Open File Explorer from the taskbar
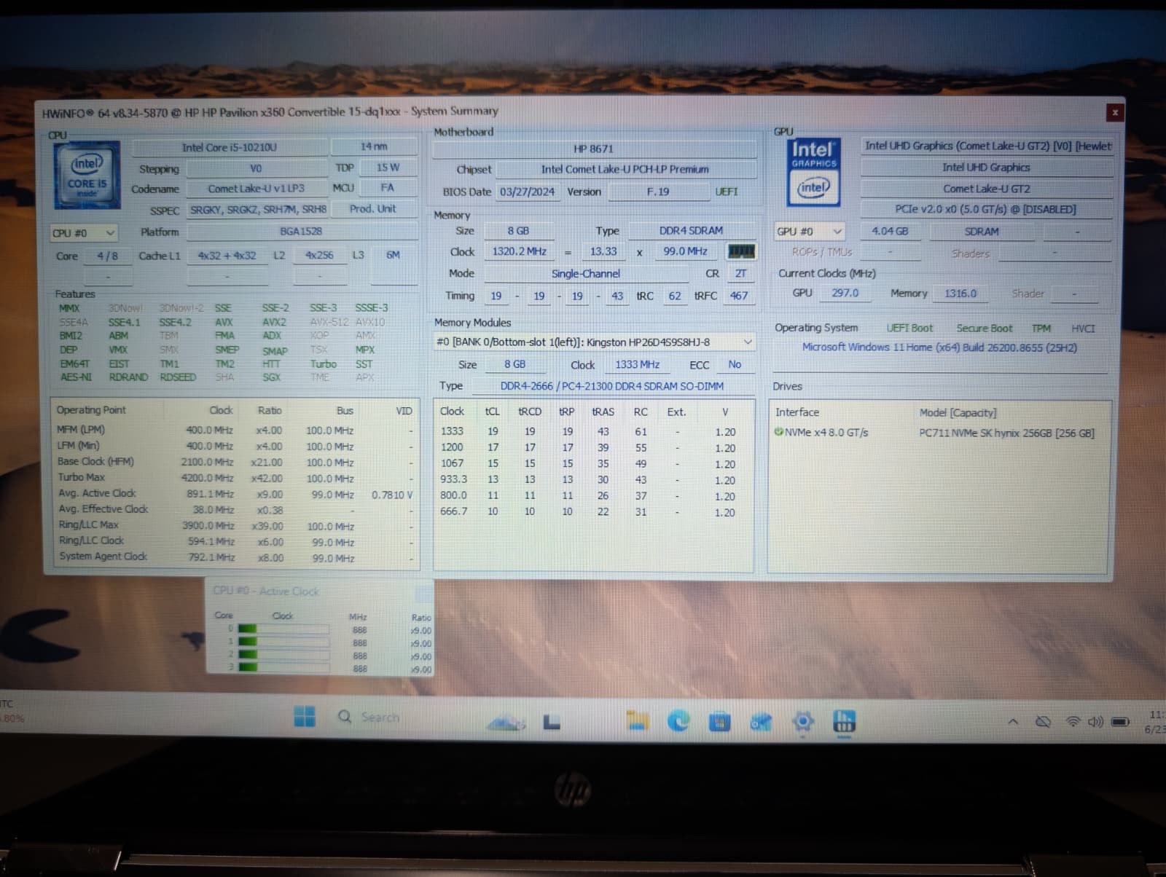The height and width of the screenshot is (877, 1166). coord(638,720)
